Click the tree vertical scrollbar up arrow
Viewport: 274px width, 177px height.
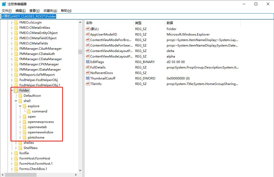[x=80, y=22]
